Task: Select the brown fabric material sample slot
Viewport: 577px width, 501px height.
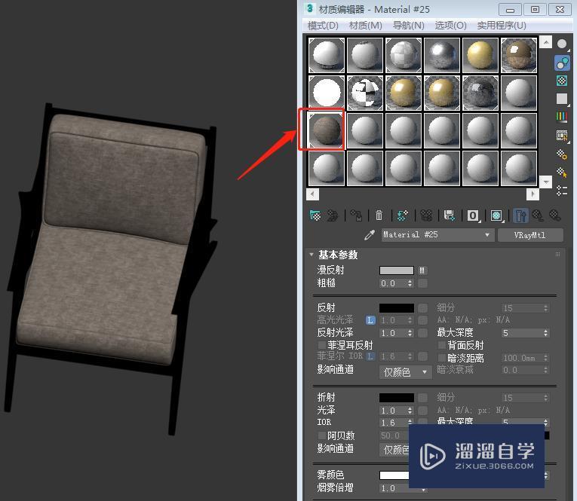Action: click(x=327, y=130)
